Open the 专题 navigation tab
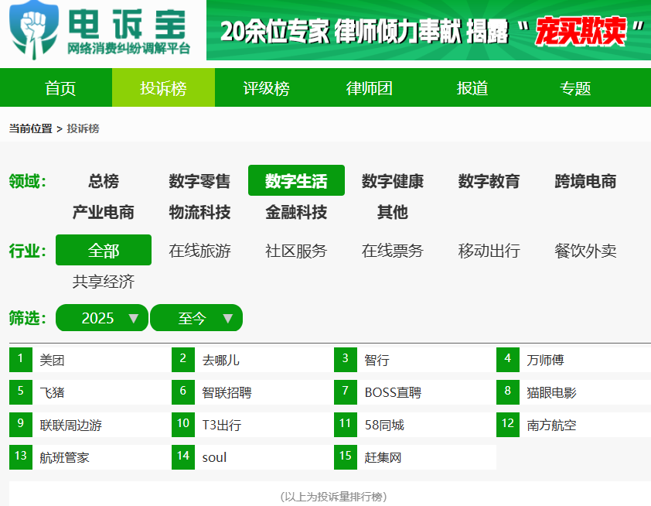 575,87
